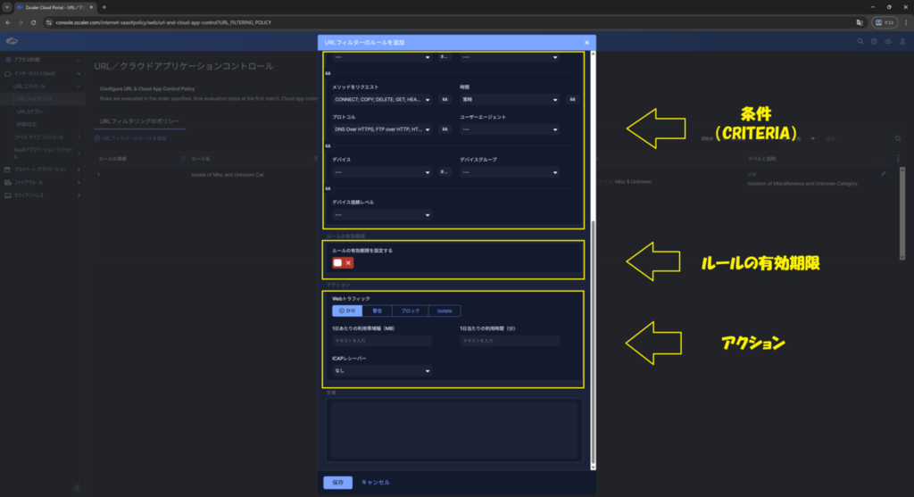Open the ユーザーエージェント dropdown
This screenshot has width=914, height=497.
(510, 129)
